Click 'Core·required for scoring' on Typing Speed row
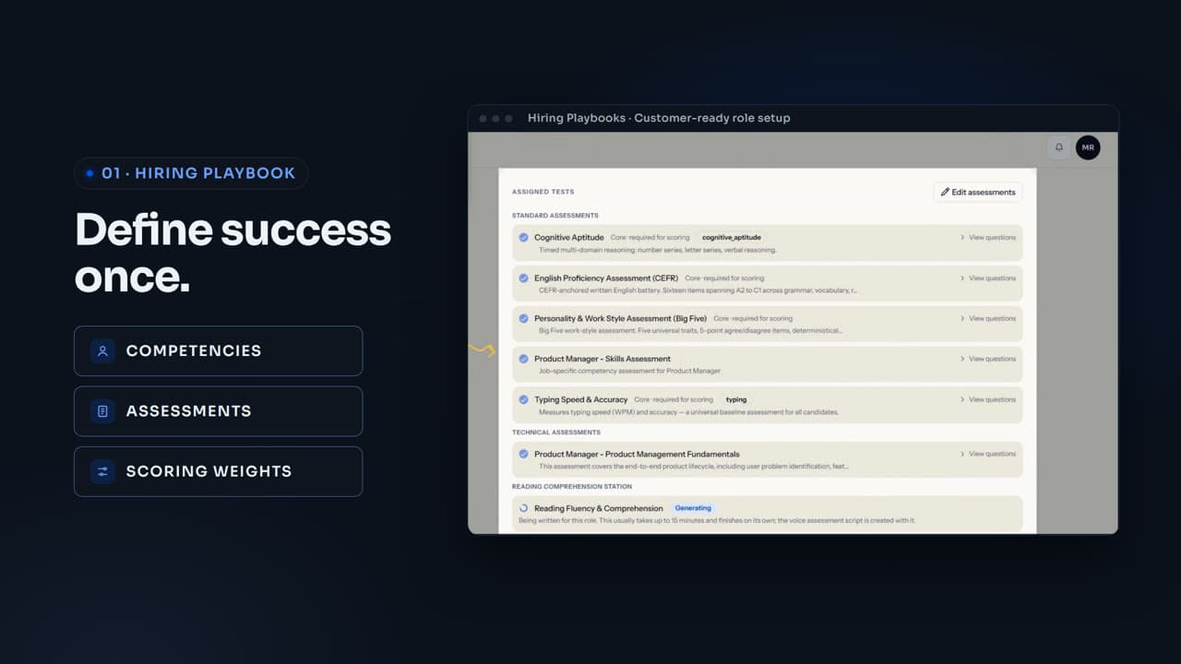The image size is (1181, 664). coord(674,399)
